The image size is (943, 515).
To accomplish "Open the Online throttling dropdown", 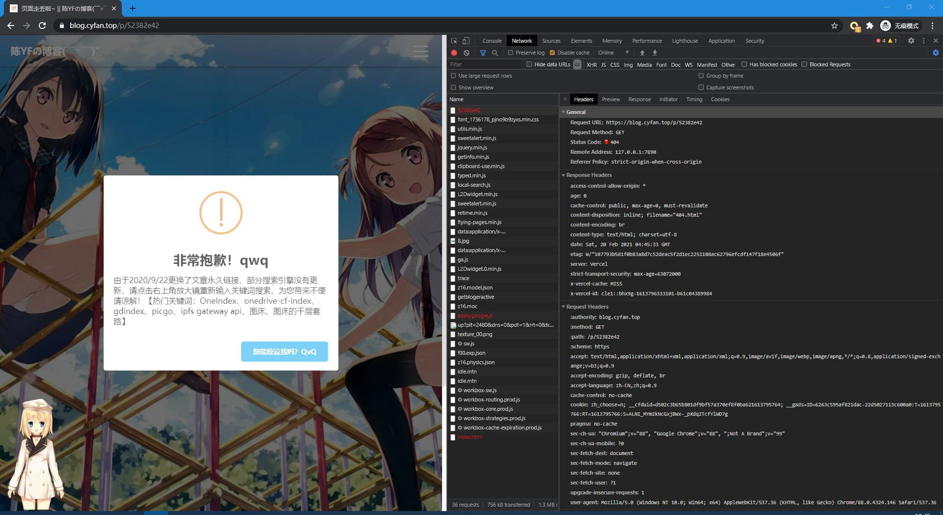I will pyautogui.click(x=613, y=53).
